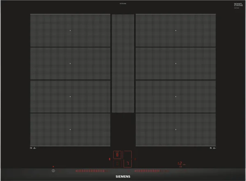This screenshot has height=181, width=246.
Task: Select the front-left zone display showing 0
Action: click(x=117, y=164)
